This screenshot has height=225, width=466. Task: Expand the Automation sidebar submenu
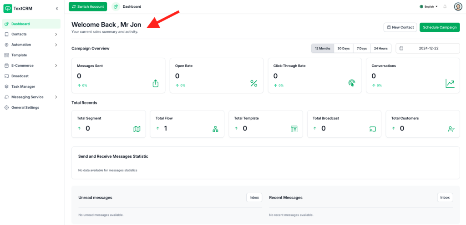pyautogui.click(x=56, y=45)
